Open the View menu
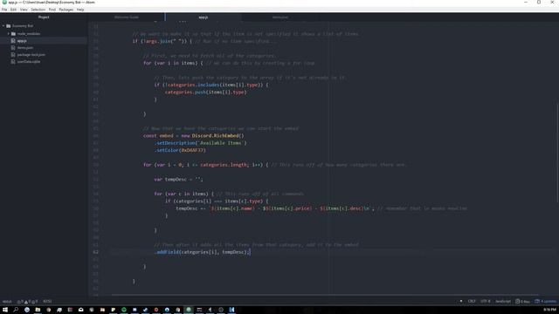 click(24, 10)
